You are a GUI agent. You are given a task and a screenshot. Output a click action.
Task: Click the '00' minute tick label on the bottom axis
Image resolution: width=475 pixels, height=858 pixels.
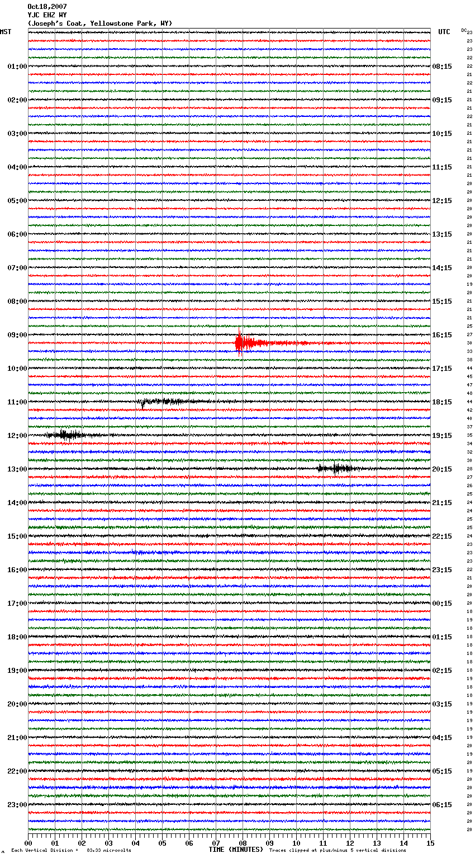(28, 843)
